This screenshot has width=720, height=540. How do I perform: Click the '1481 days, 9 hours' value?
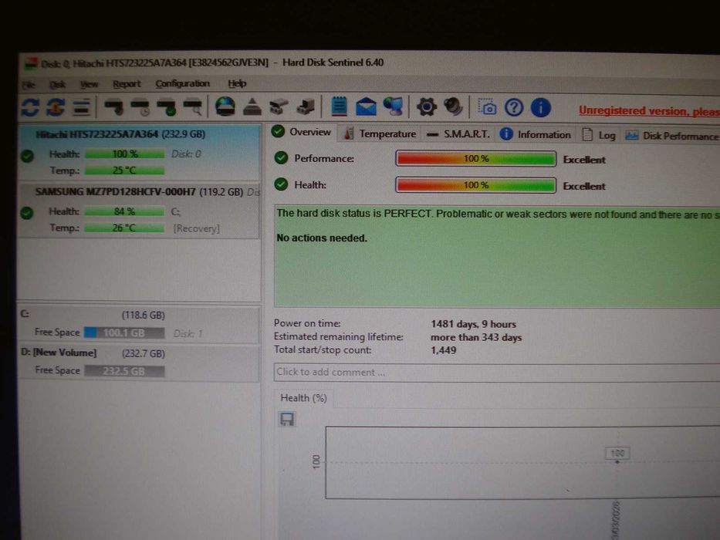[x=473, y=324]
